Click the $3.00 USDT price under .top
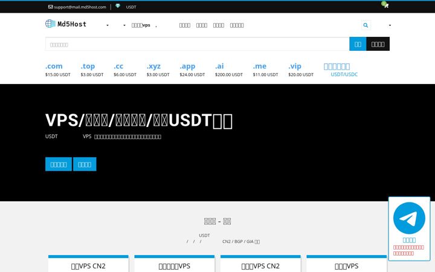This screenshot has width=435, height=272. [92, 75]
